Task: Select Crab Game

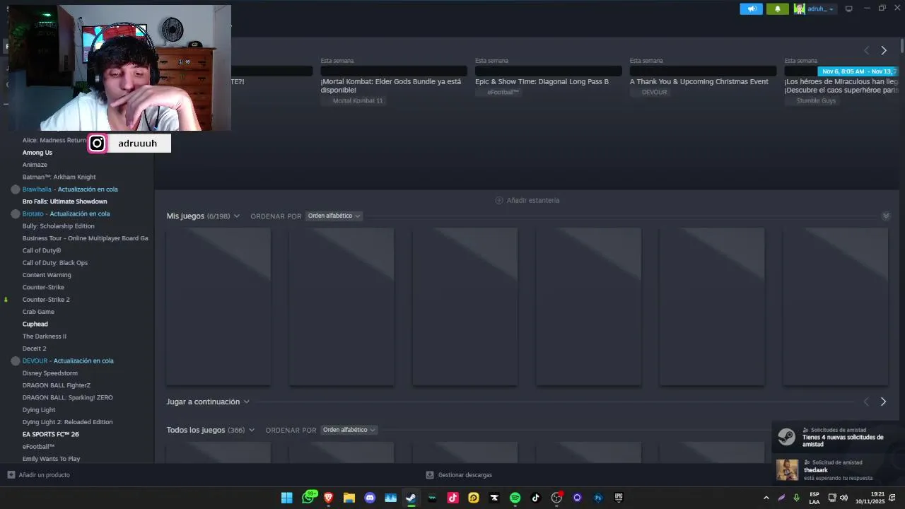Action: click(x=38, y=312)
